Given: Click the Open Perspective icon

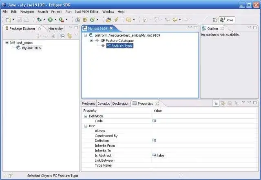Looking at the screenshot, I should (x=215, y=20).
